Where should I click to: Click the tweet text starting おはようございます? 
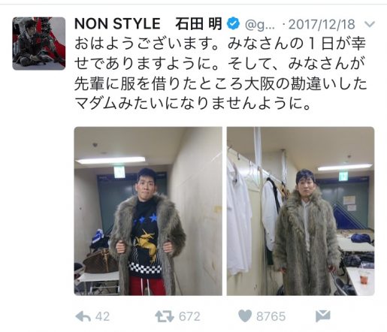pos(220,74)
